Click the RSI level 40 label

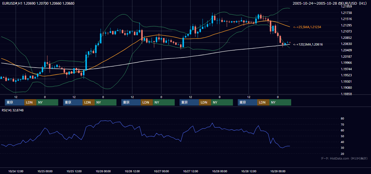(x=342, y=142)
